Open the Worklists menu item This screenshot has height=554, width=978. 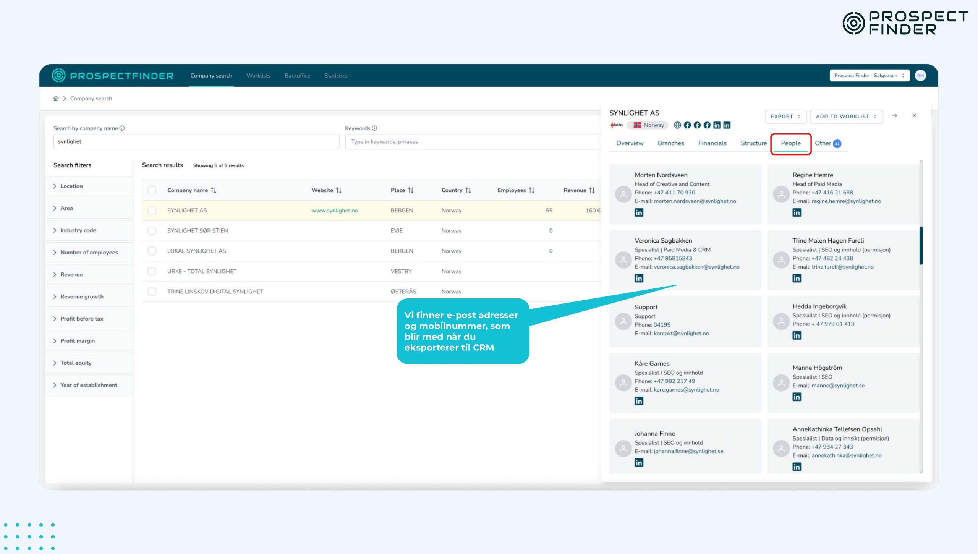point(258,76)
